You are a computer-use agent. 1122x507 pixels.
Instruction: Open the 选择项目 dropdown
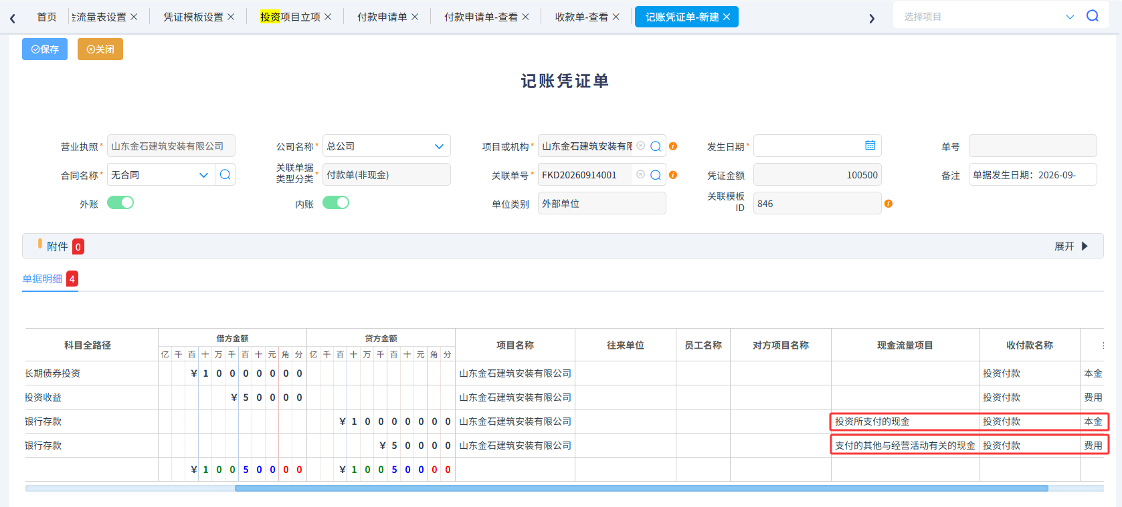pos(1070,17)
